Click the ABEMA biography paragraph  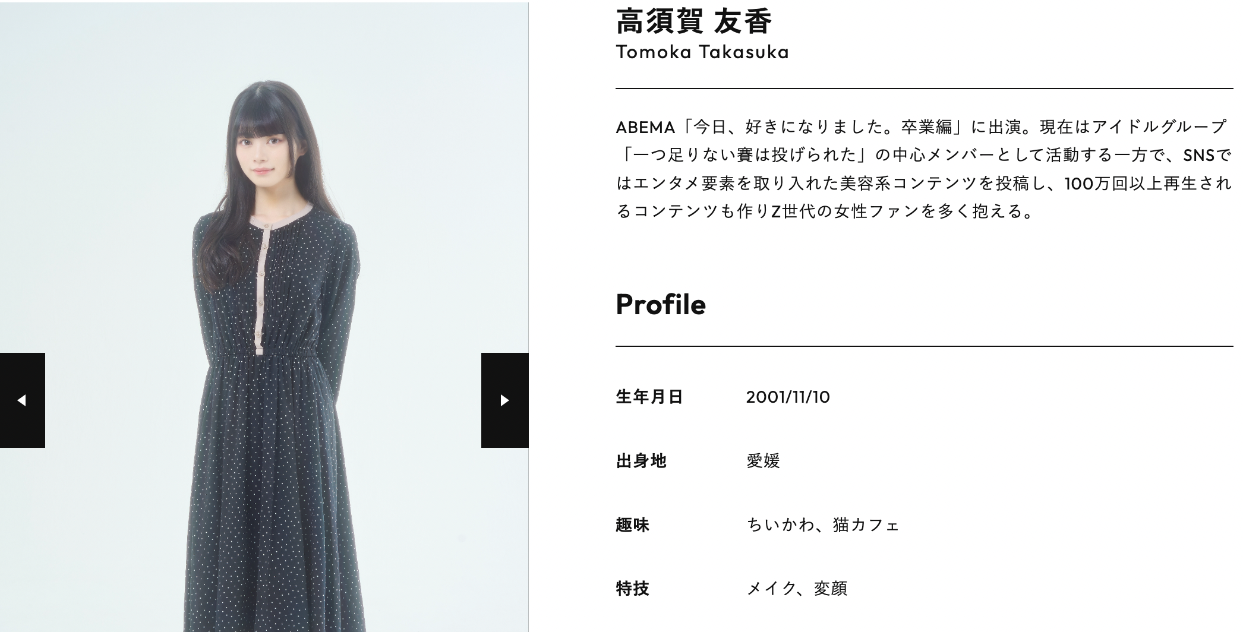[x=924, y=169]
